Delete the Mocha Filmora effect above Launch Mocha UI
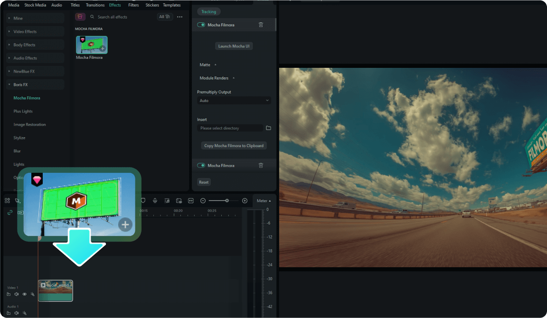 [x=261, y=25]
